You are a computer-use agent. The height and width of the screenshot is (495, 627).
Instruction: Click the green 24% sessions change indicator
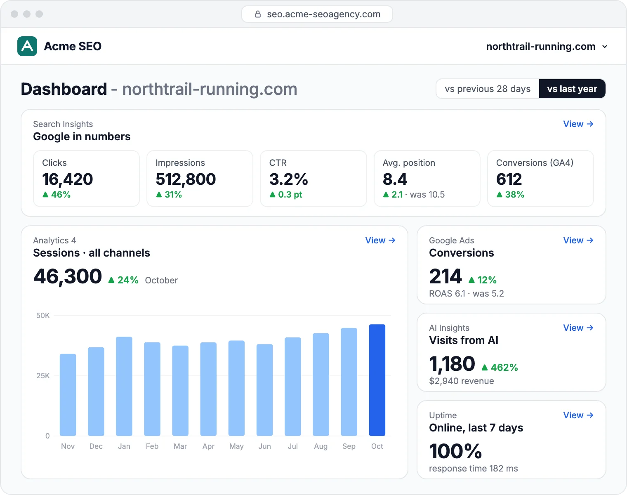[x=123, y=280]
